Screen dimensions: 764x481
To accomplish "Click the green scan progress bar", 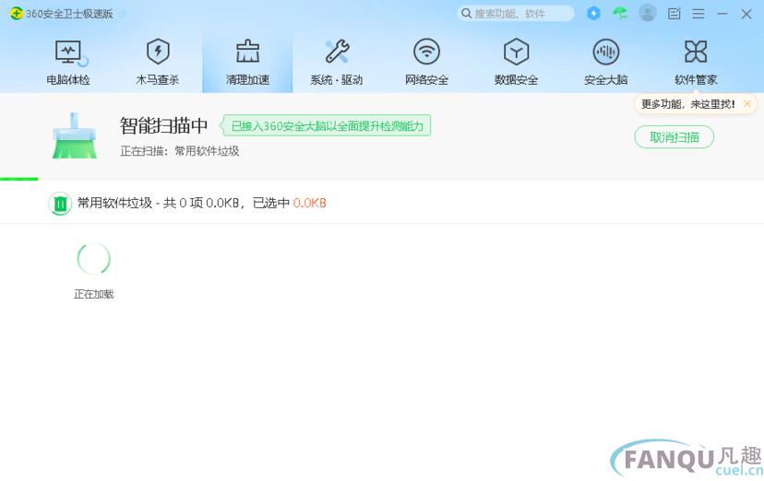I will [19, 179].
